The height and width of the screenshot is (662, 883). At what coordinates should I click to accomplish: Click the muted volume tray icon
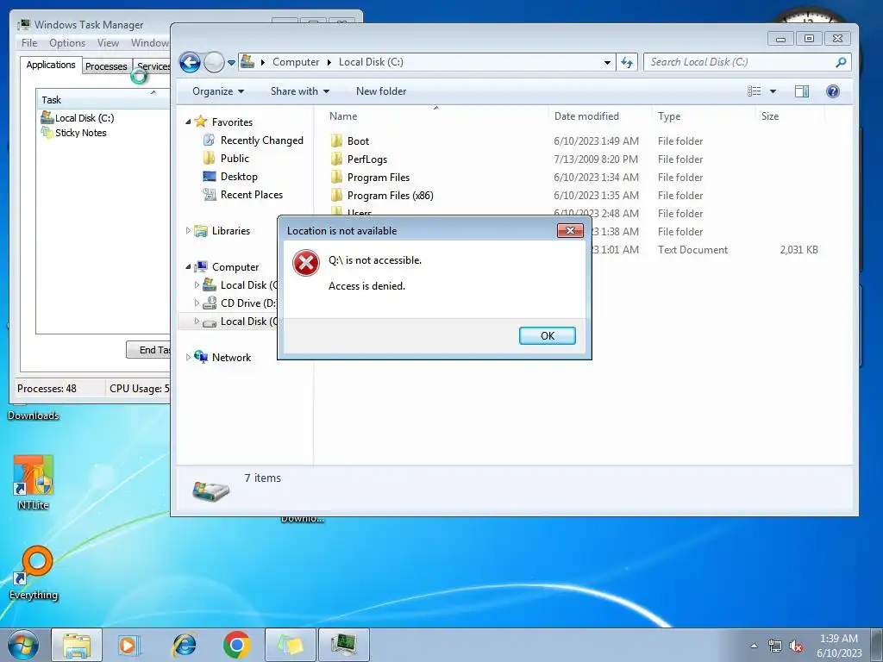[x=796, y=646]
